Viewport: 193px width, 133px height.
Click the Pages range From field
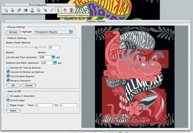coord(44,105)
